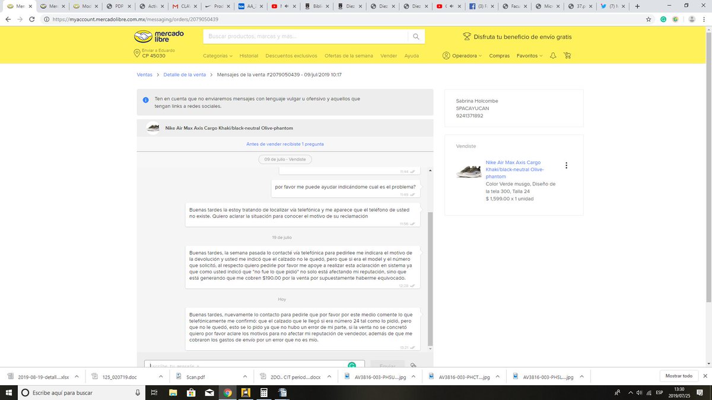Click chat conversation vertical scrollbar
This screenshot has height=400, width=712.
click(x=431, y=279)
